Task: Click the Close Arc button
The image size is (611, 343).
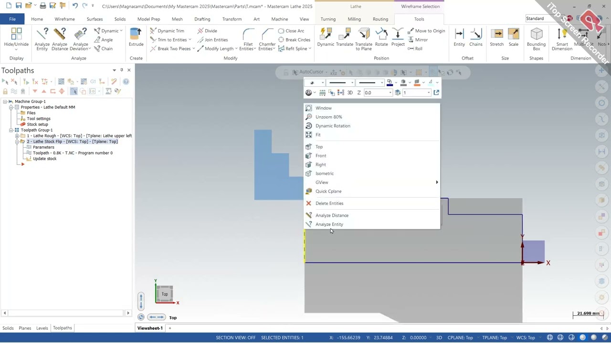Action: tap(291, 31)
